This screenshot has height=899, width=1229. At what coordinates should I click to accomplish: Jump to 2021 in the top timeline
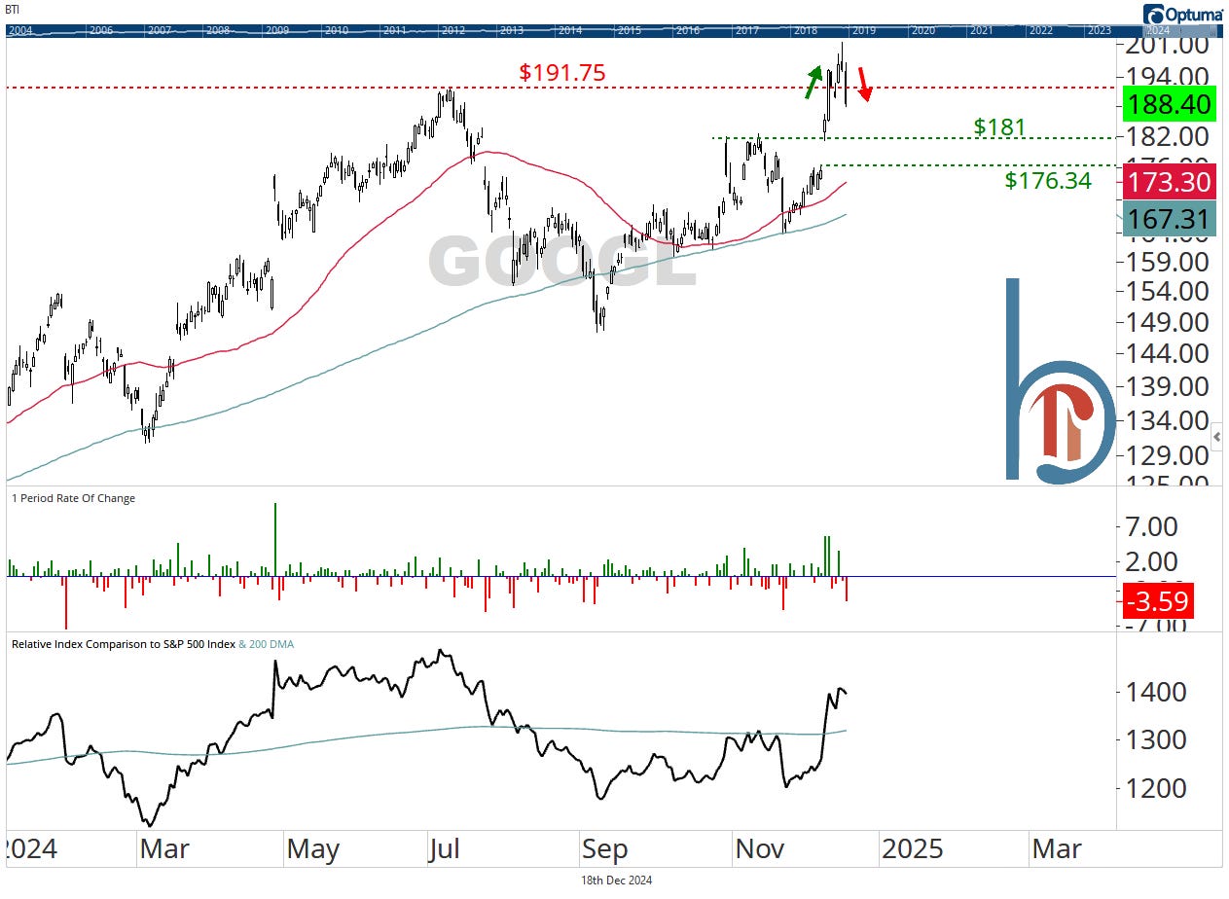[x=982, y=31]
